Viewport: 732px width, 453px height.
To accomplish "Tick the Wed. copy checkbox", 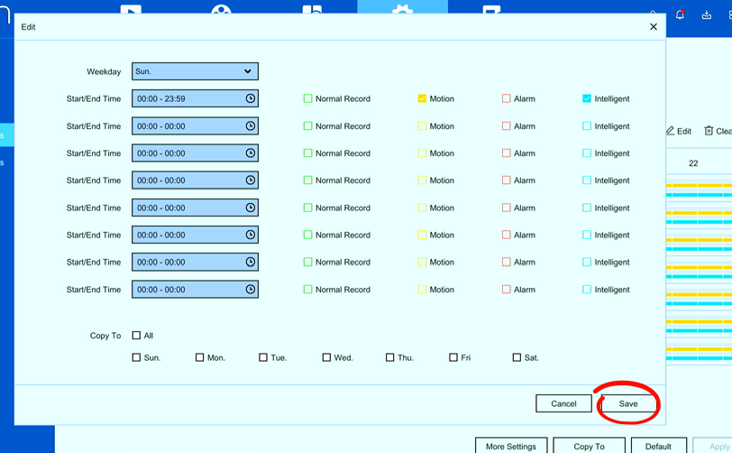I will tap(326, 357).
